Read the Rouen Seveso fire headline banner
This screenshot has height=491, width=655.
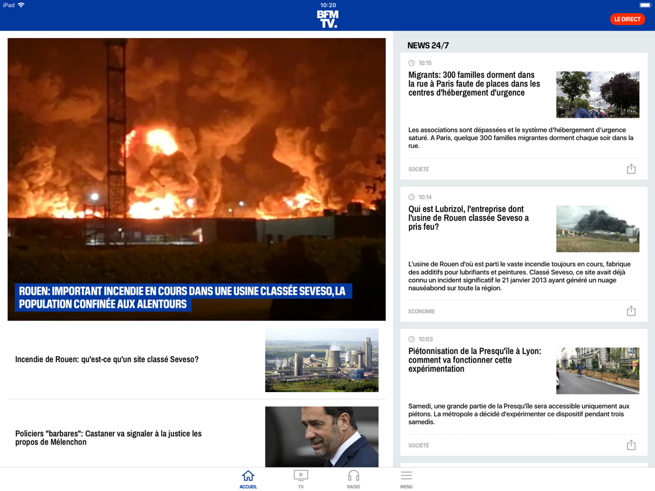(183, 297)
